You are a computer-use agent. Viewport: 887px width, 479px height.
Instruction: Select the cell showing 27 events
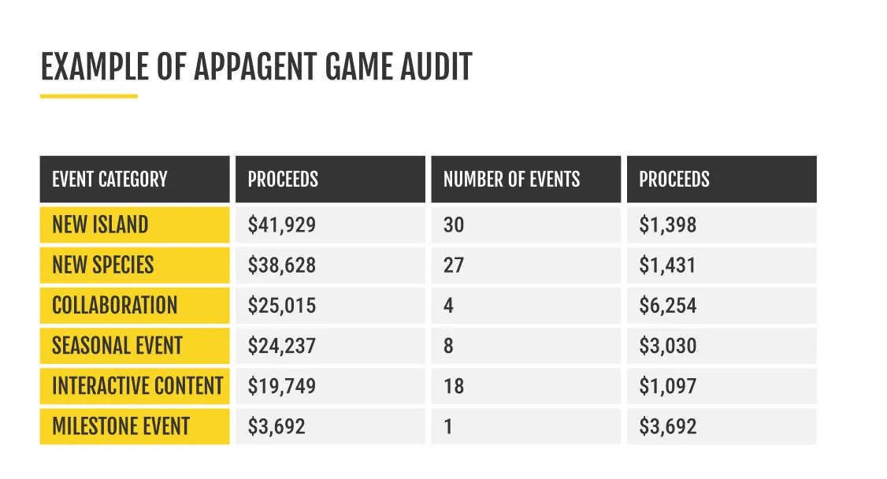tap(525, 265)
